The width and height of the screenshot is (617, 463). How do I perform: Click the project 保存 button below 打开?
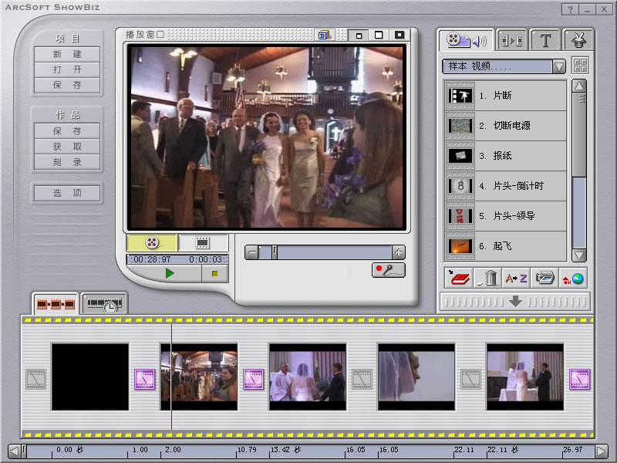click(x=67, y=85)
